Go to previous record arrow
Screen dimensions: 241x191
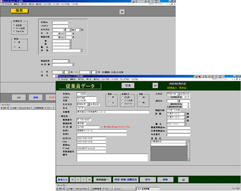pyautogui.click(x=78, y=179)
